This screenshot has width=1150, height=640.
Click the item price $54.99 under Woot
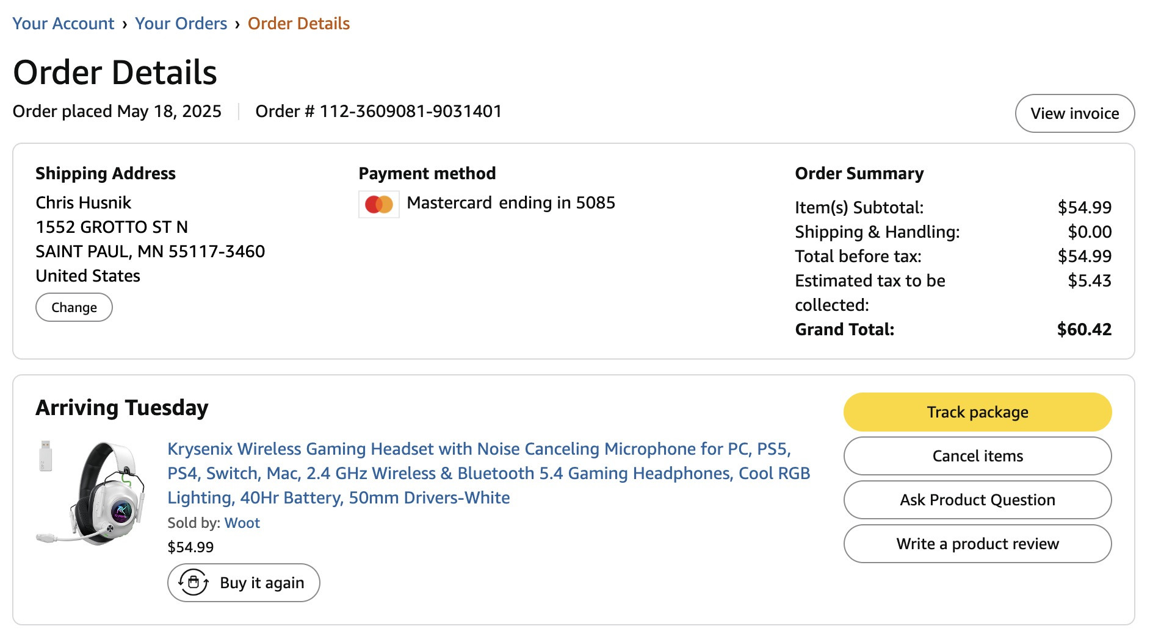pyautogui.click(x=190, y=547)
